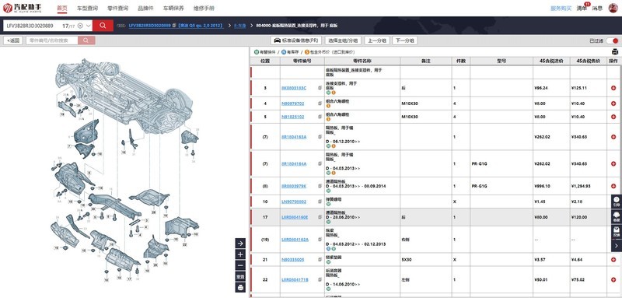Click the 选择主组/分组 button
The image size is (622, 298).
pyautogui.click(x=343, y=40)
